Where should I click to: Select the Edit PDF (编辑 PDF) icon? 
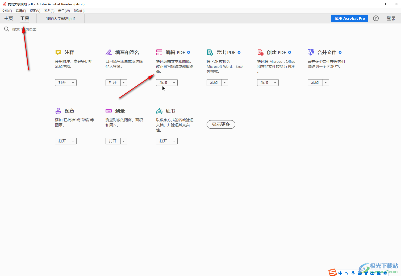pos(159,52)
